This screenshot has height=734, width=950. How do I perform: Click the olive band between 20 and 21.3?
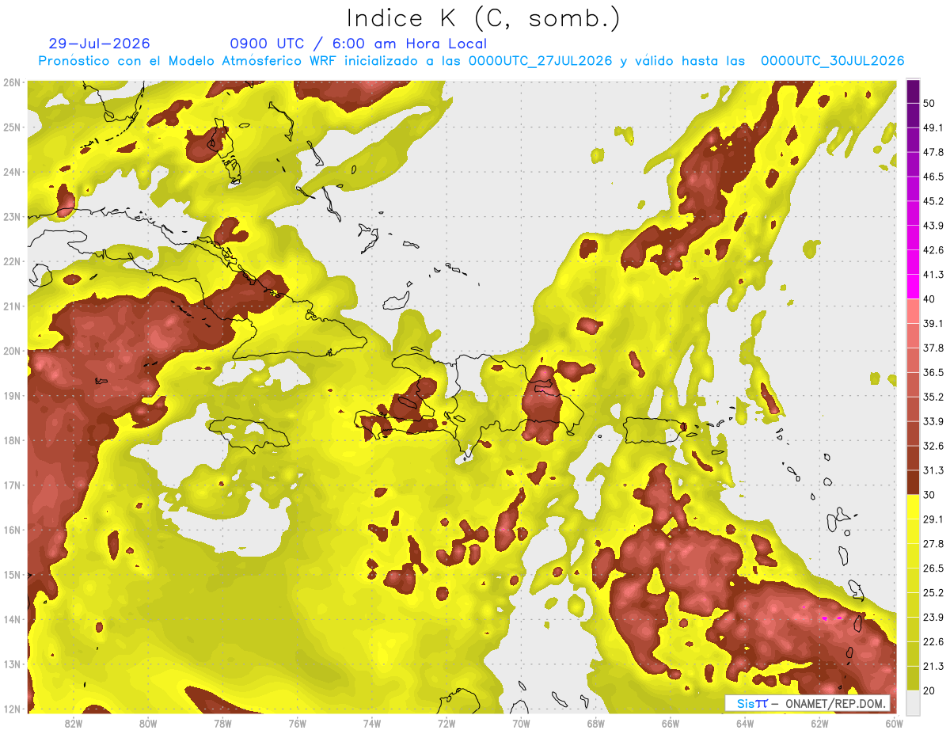coord(913,678)
